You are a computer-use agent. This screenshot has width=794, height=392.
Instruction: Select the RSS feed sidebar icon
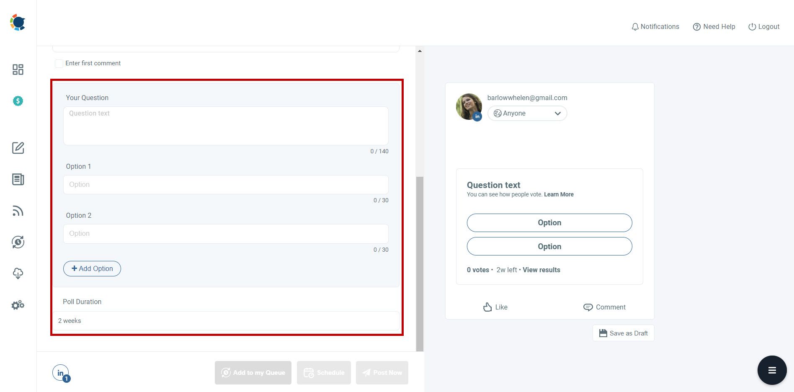pos(18,211)
